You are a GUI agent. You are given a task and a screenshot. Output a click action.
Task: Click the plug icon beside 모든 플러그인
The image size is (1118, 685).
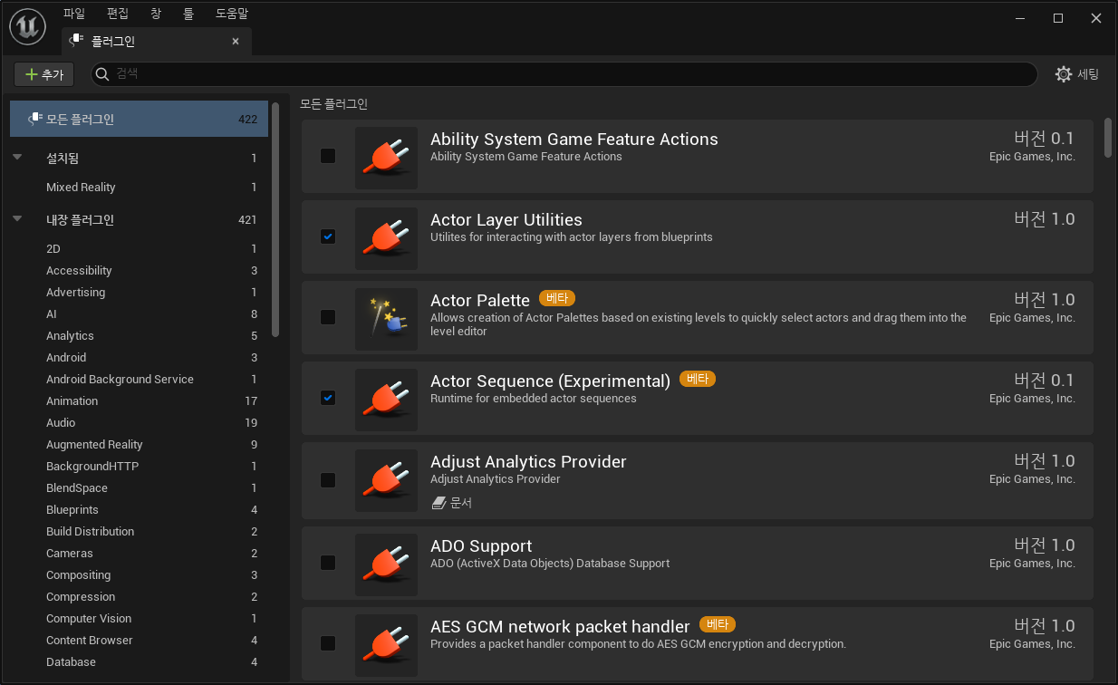click(x=34, y=119)
